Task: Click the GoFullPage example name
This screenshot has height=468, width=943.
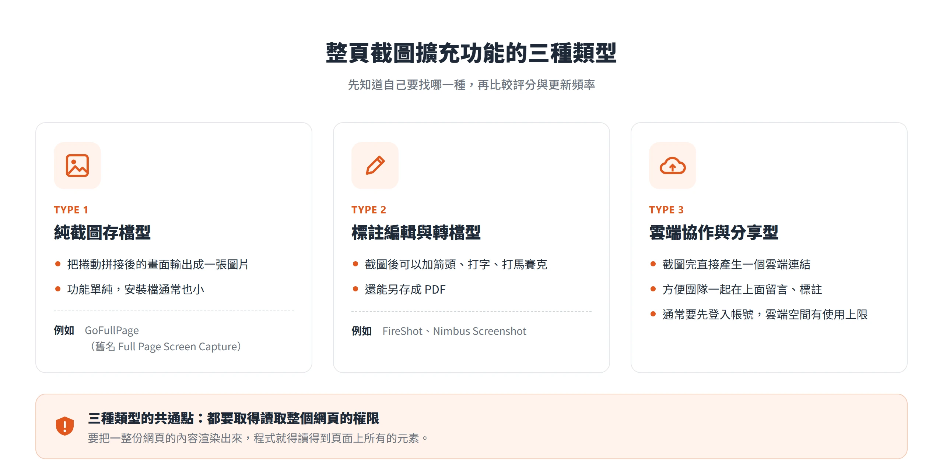Action: 112,330
